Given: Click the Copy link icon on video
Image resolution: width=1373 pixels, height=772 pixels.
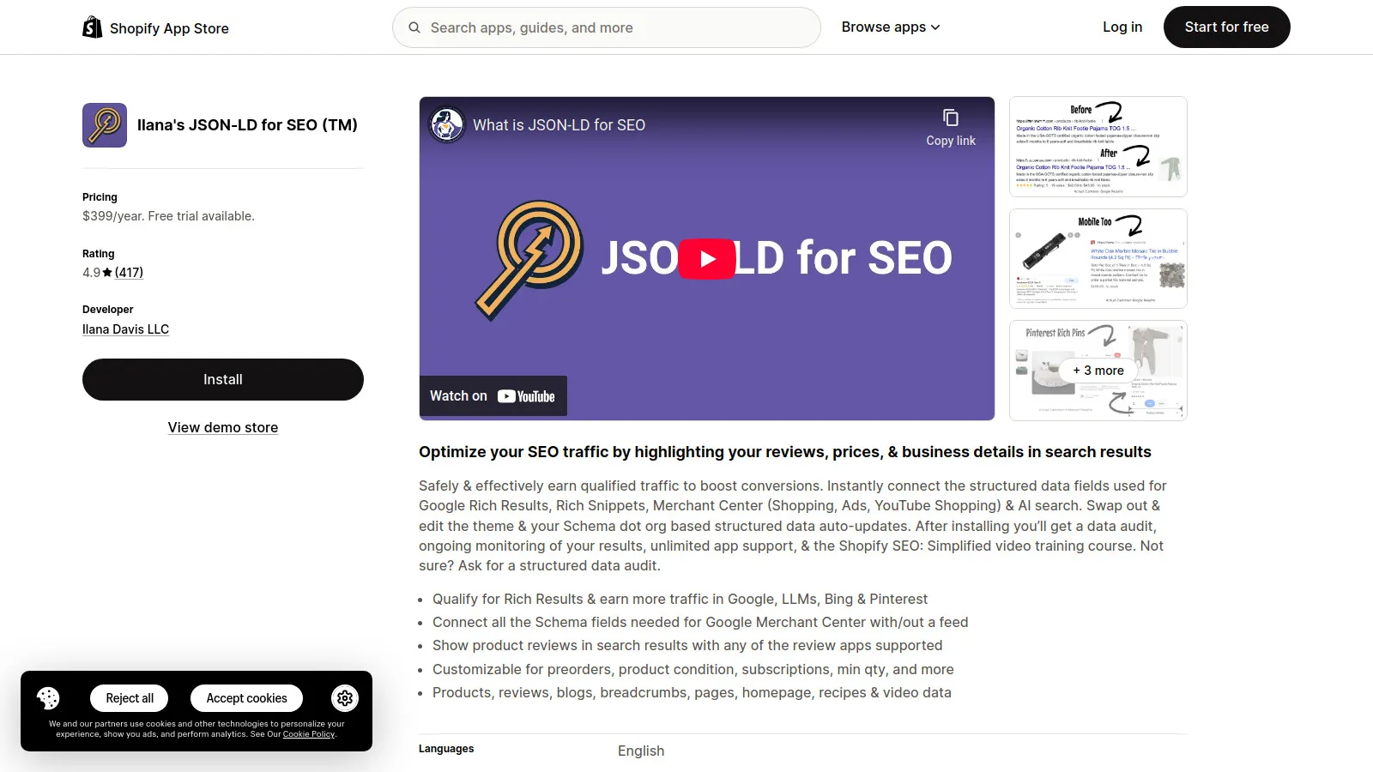Looking at the screenshot, I should point(950,118).
